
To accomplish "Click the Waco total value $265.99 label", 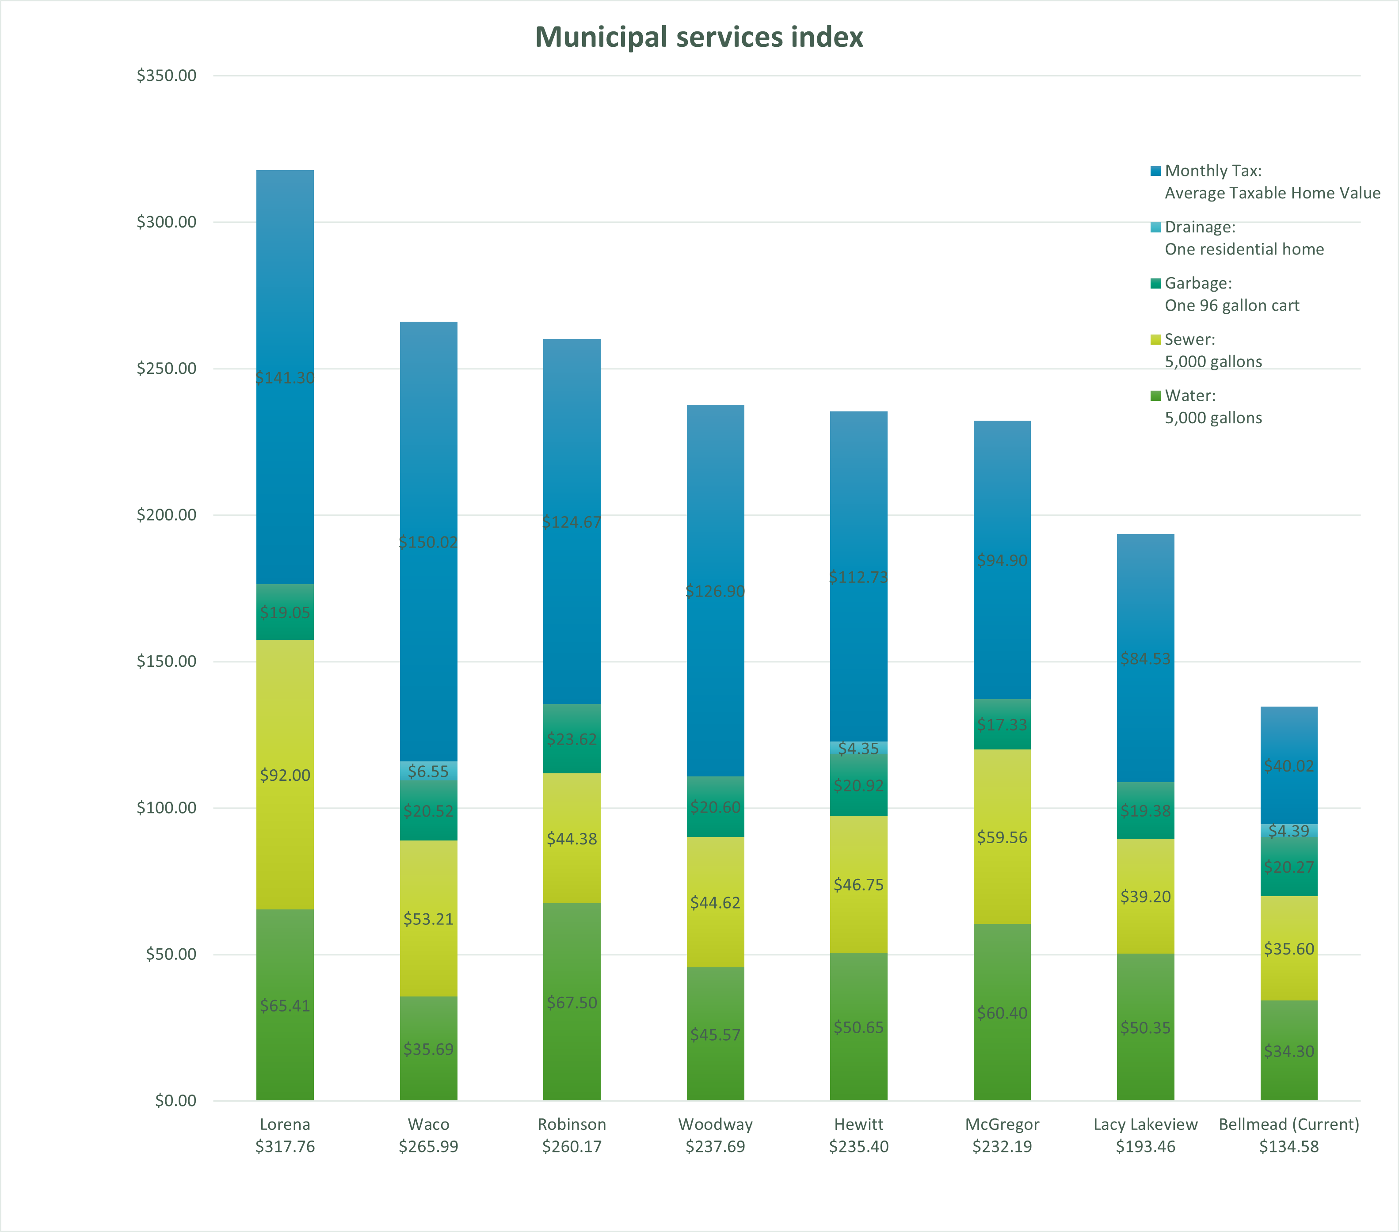I will [428, 1146].
